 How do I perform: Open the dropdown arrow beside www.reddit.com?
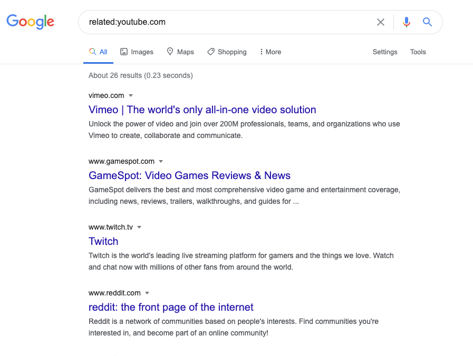147,293
